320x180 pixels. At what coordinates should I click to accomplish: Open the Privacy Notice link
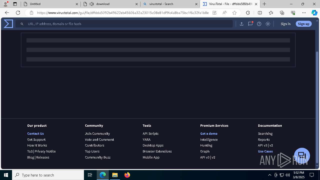[45, 151]
